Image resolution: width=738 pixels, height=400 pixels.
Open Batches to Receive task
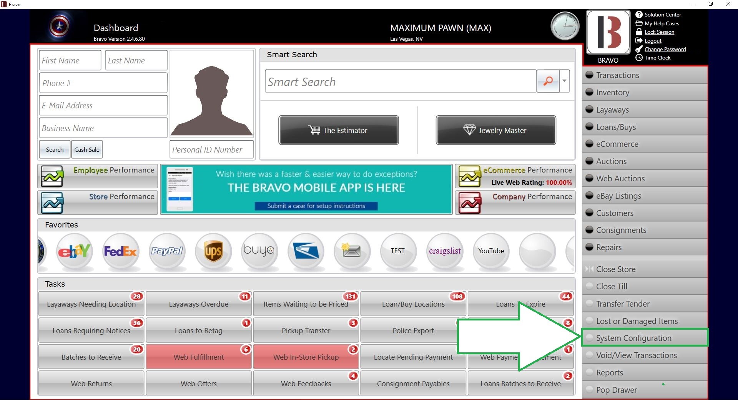click(x=91, y=357)
